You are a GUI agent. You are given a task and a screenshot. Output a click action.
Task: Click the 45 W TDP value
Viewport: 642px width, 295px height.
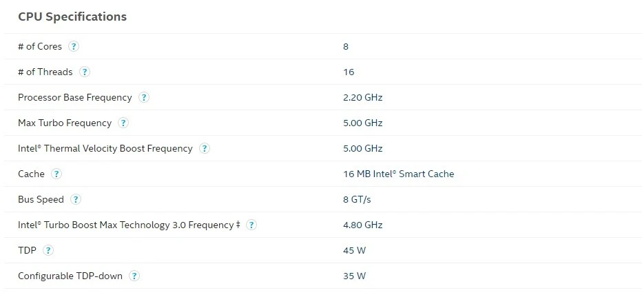(354, 250)
